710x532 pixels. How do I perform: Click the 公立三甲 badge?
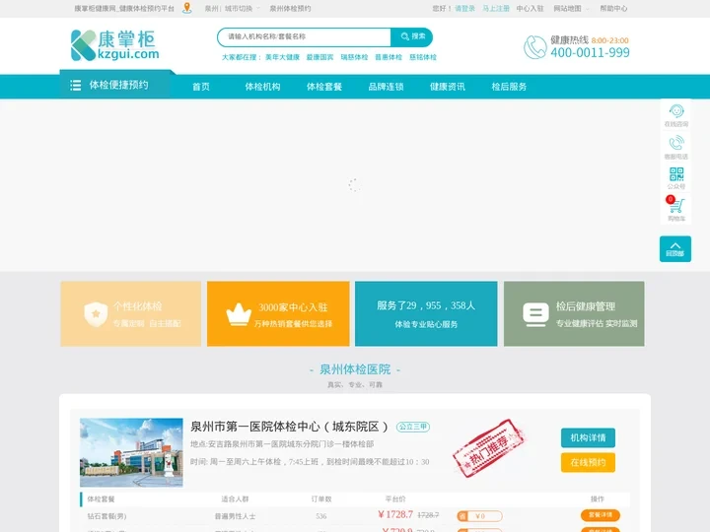(413, 427)
